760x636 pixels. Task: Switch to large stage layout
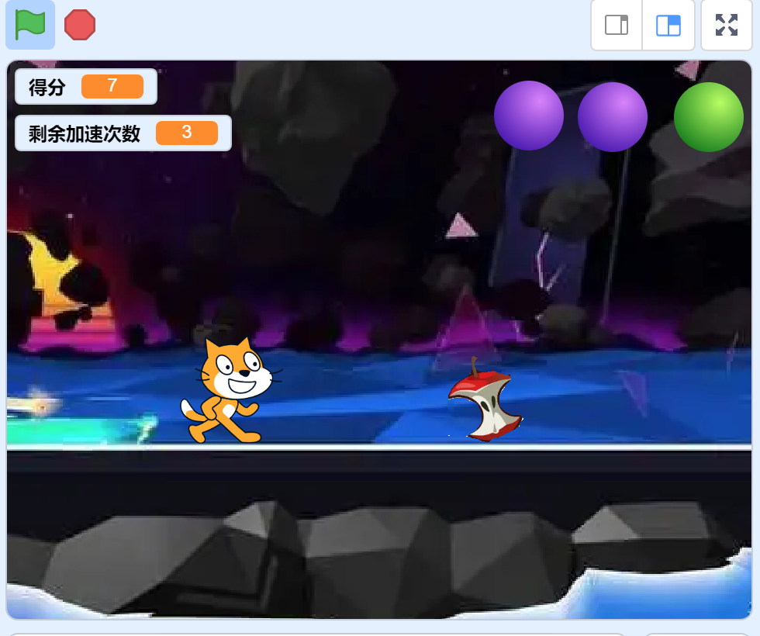668,25
